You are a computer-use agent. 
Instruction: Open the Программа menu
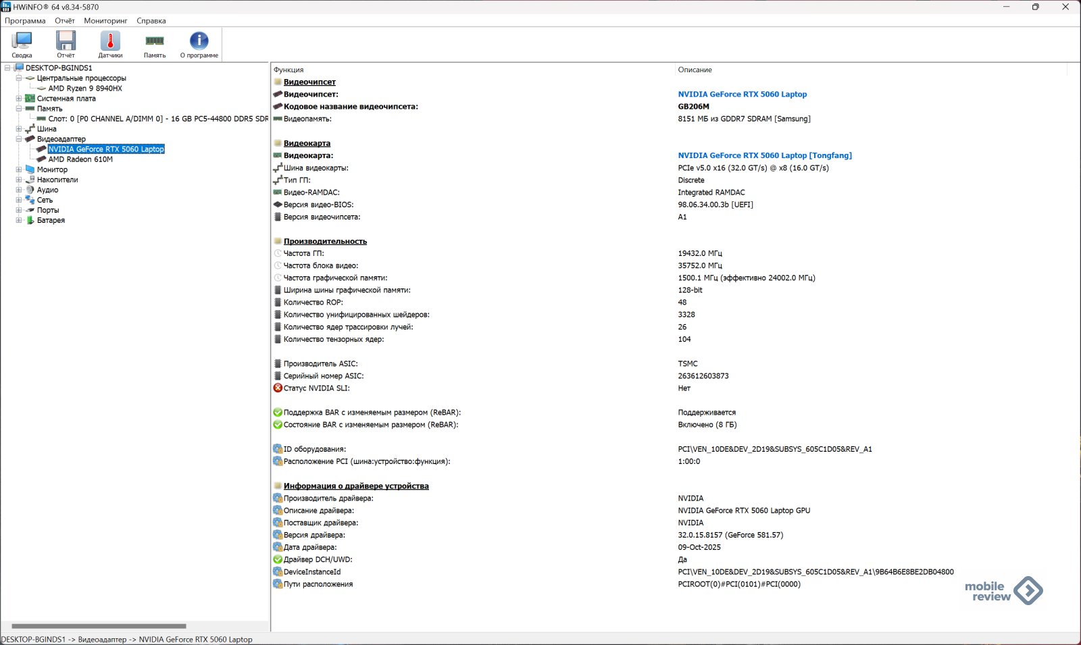[x=25, y=21]
